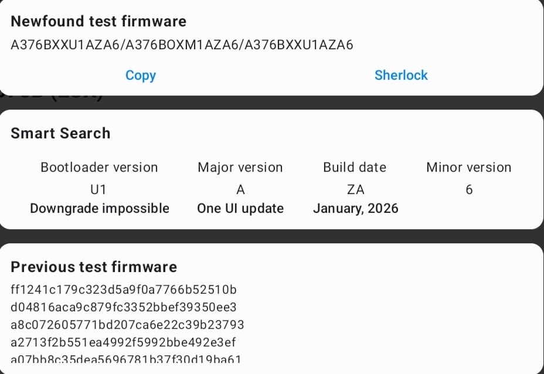Screen dimensions: 544x374
Task: Tap the Smart Search heading
Action: click(x=60, y=133)
